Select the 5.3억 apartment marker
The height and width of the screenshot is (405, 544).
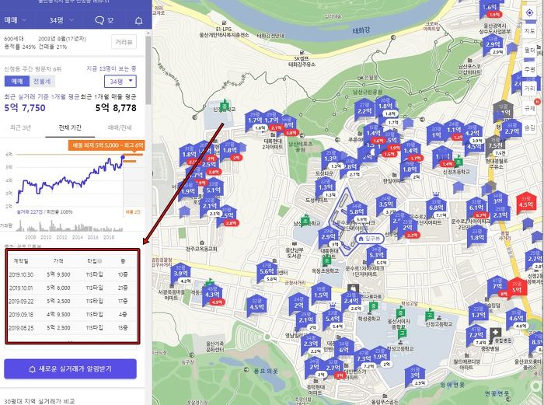(x=376, y=256)
